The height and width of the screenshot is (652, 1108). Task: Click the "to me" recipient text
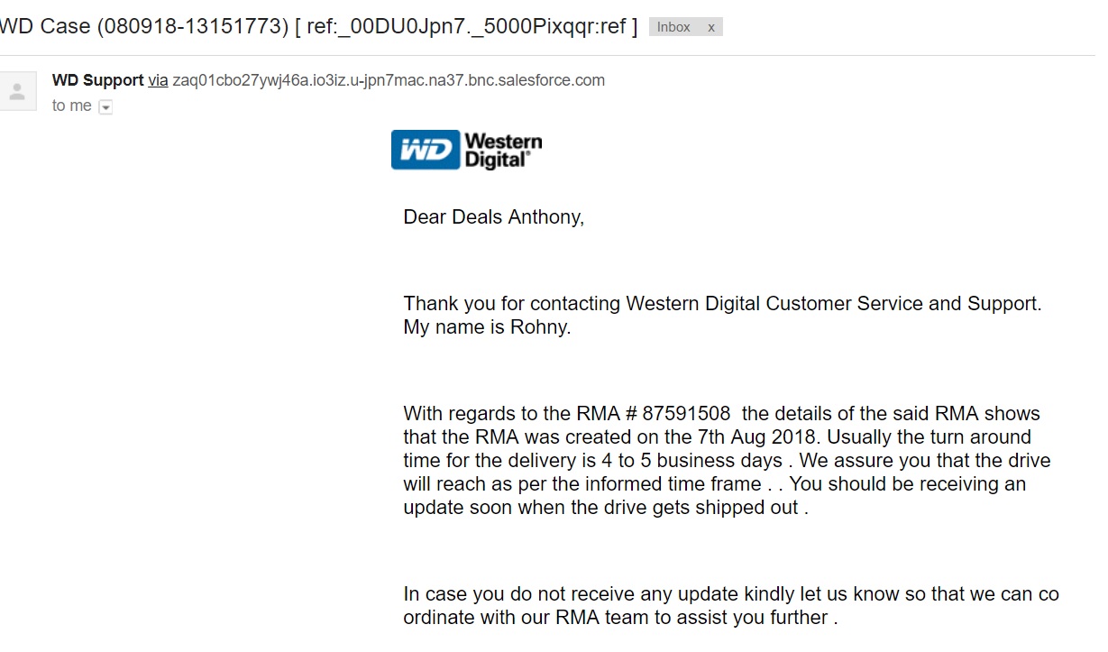click(72, 106)
